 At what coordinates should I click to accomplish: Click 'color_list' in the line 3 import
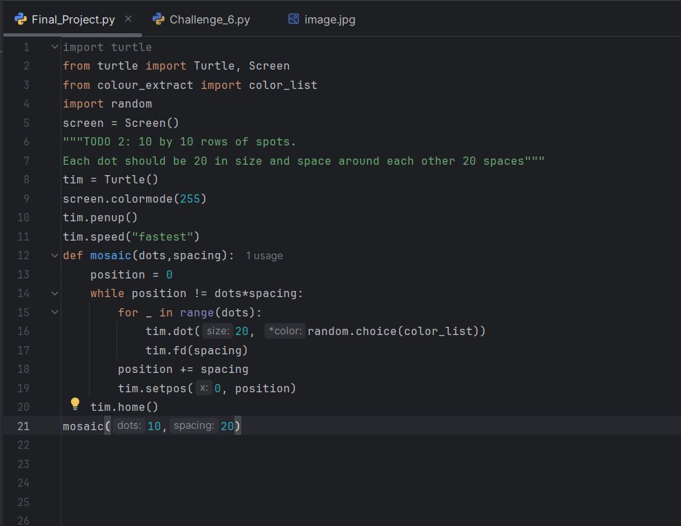283,85
